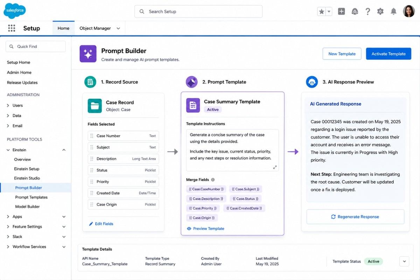Click the Status field drag handle
Viewport: 420px width, 280px height.
92,170
